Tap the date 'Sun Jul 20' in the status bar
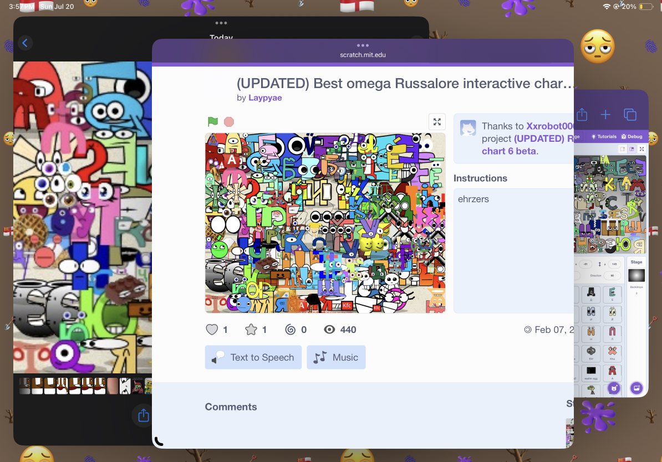The width and height of the screenshot is (662, 462). click(x=57, y=6)
